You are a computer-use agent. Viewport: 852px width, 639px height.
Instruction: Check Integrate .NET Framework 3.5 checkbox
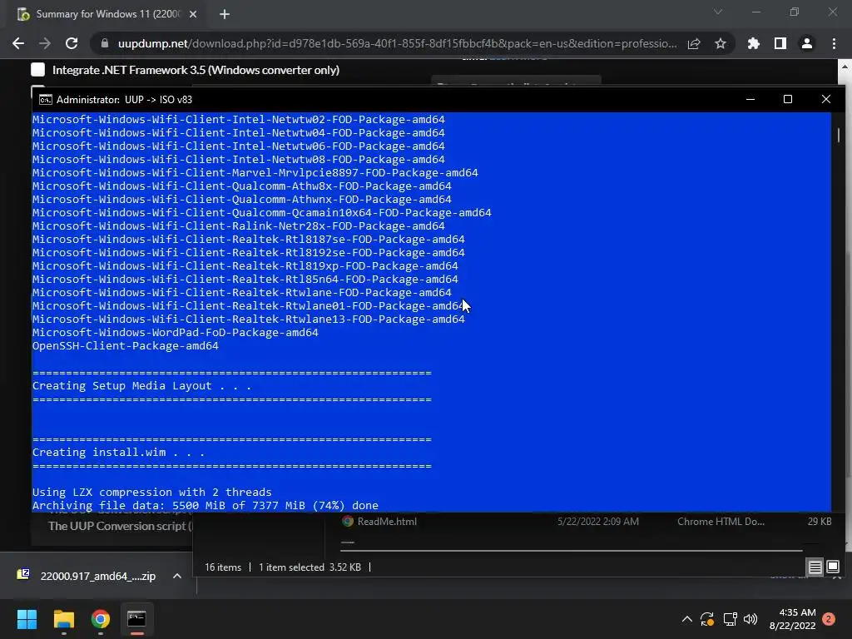38,70
